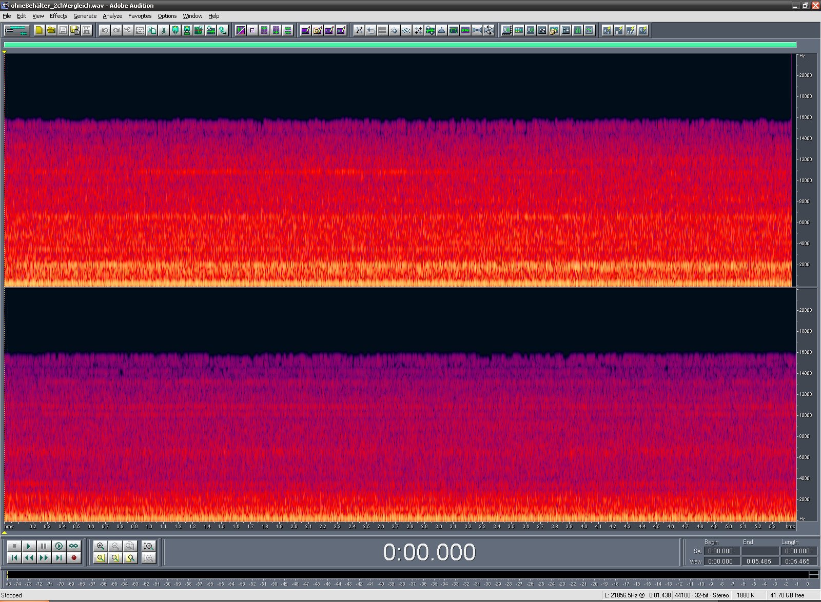Click the Silence flat-line effect icon

point(382,30)
